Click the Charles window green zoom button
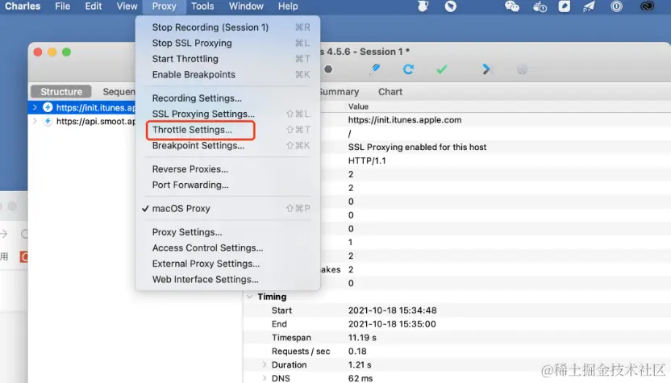The image size is (671, 383). pyautogui.click(x=66, y=52)
